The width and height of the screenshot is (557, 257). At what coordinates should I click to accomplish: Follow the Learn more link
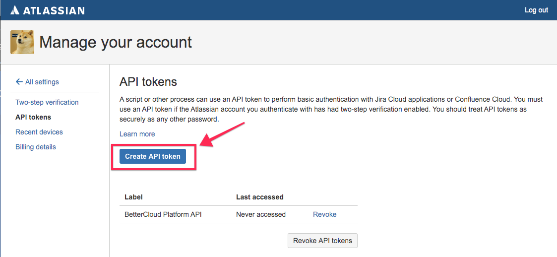(137, 134)
